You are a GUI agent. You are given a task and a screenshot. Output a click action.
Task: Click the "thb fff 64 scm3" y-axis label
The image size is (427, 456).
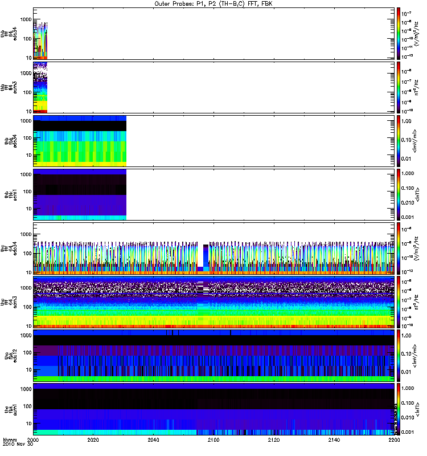9,87
